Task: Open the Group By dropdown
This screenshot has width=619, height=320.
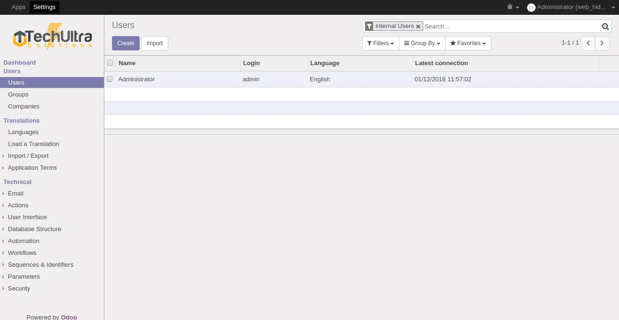Action: click(422, 43)
